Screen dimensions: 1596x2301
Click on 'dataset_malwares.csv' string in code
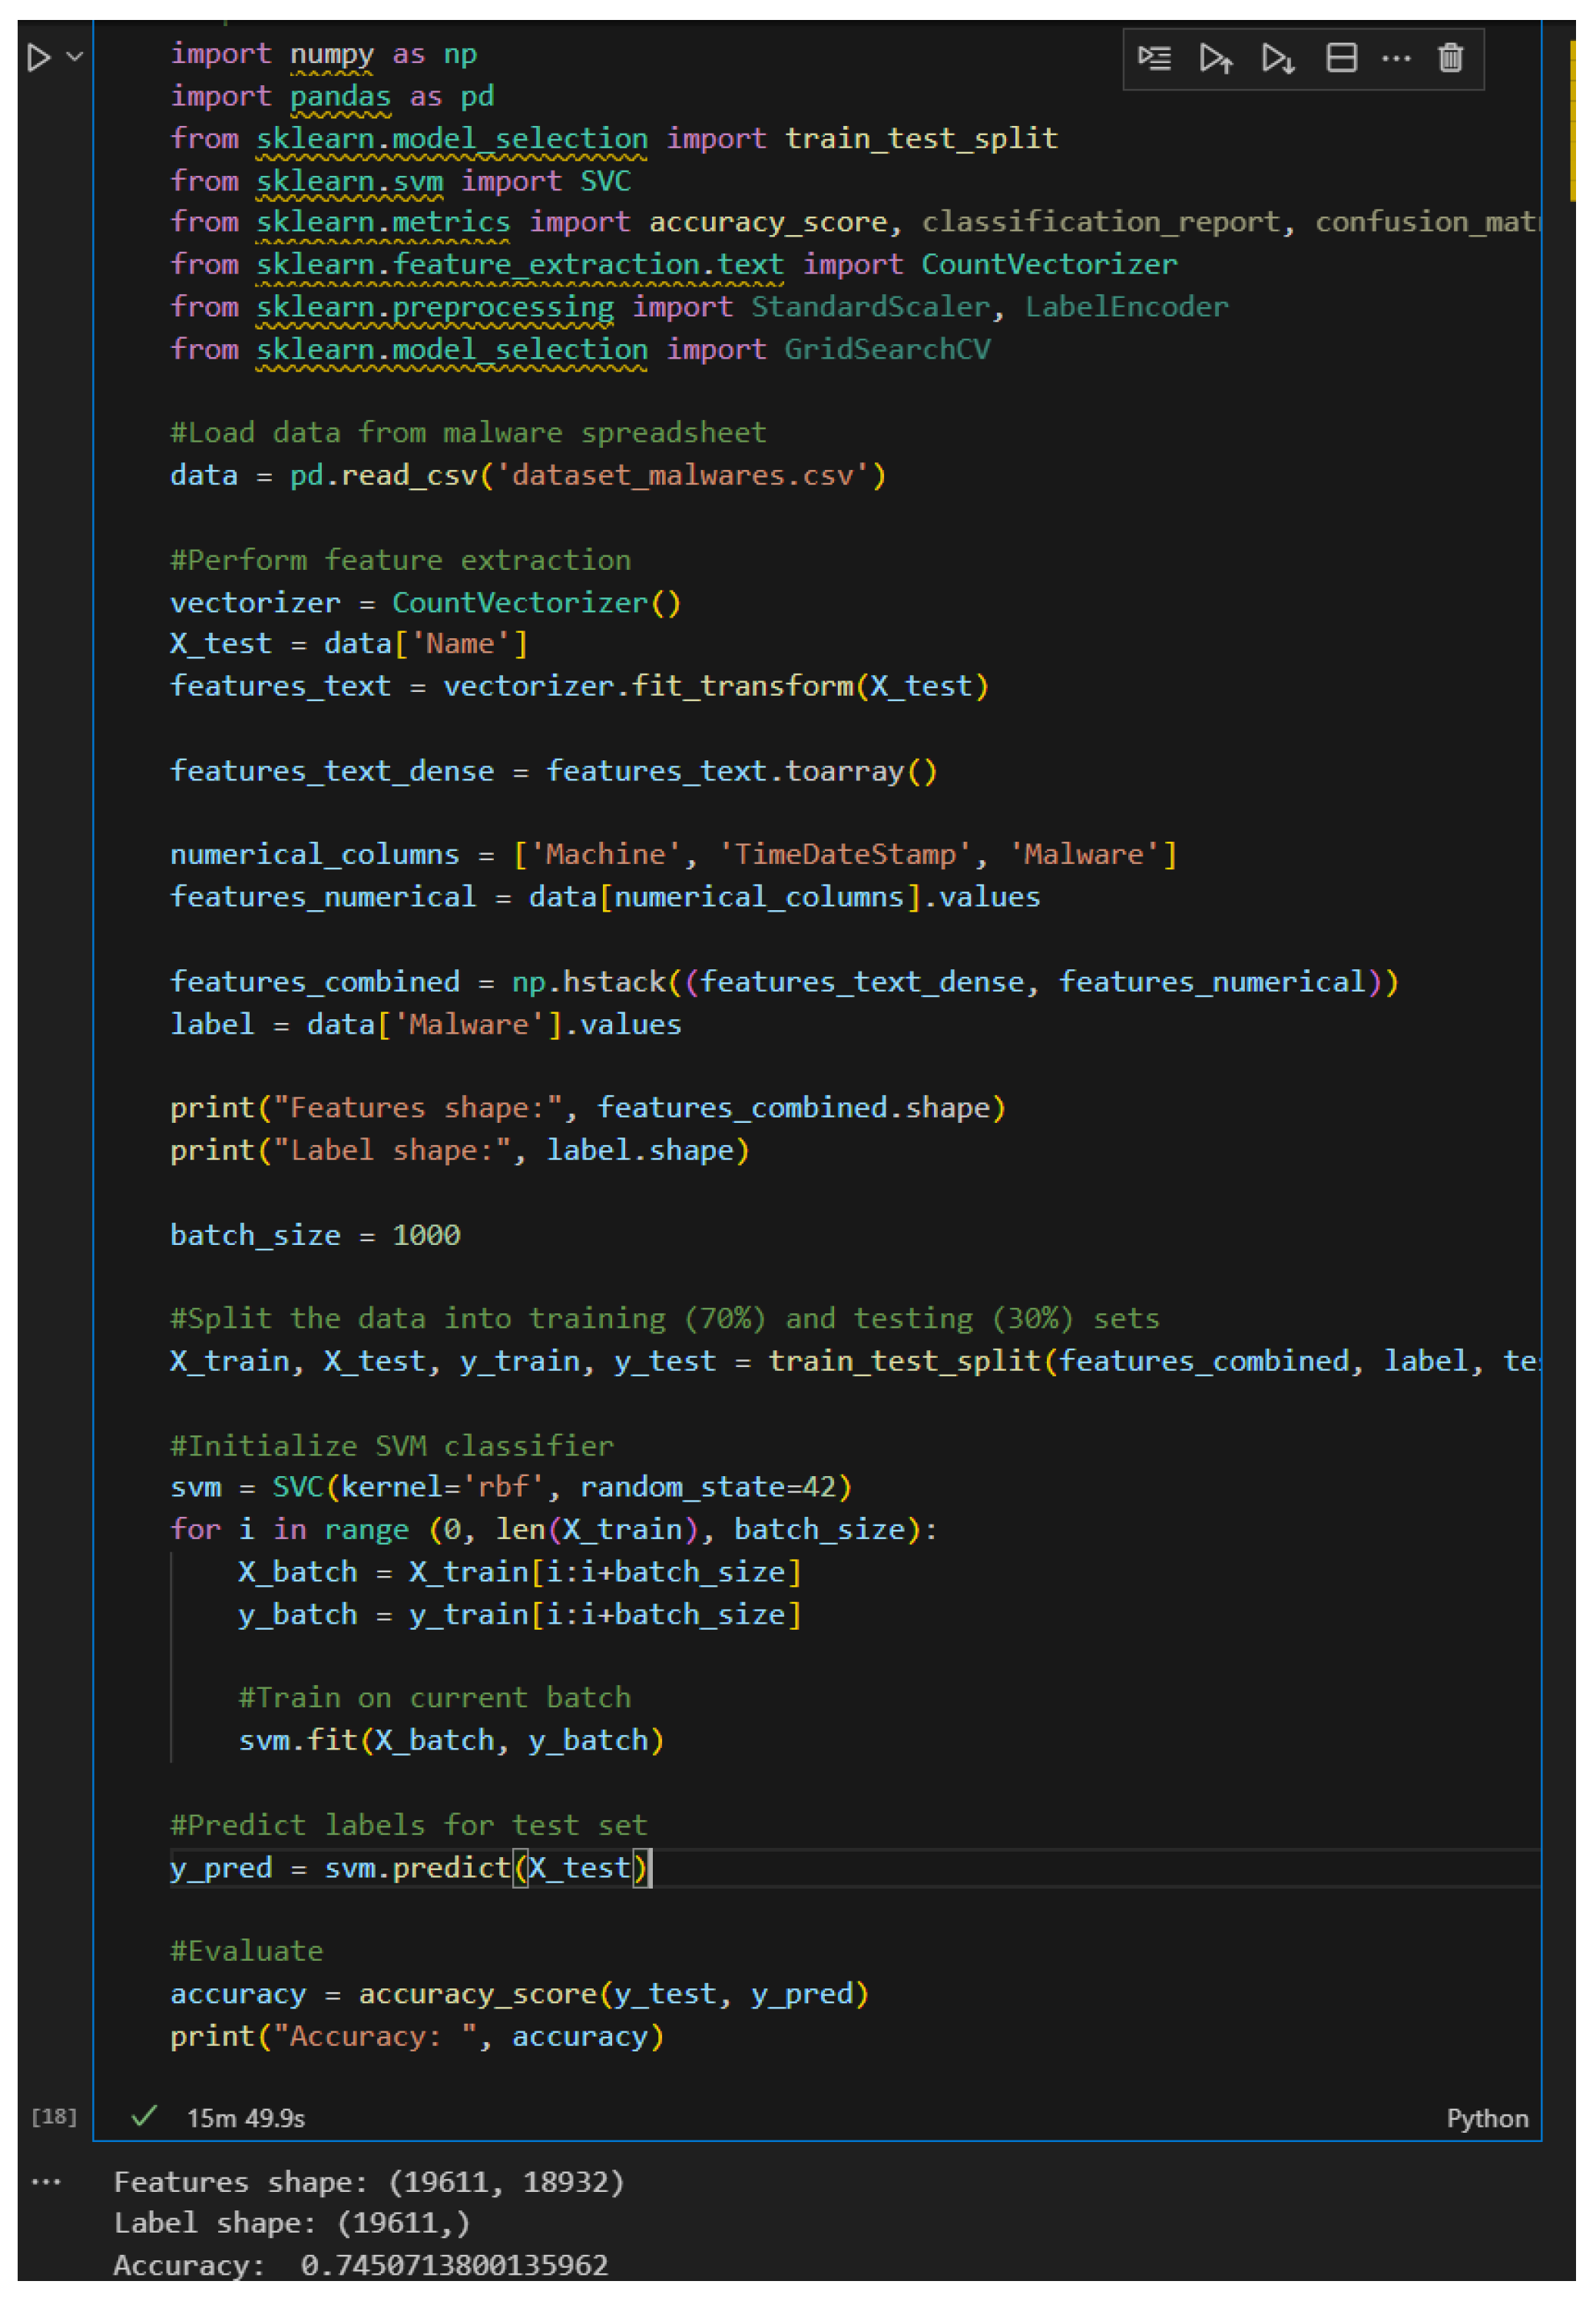point(684,475)
